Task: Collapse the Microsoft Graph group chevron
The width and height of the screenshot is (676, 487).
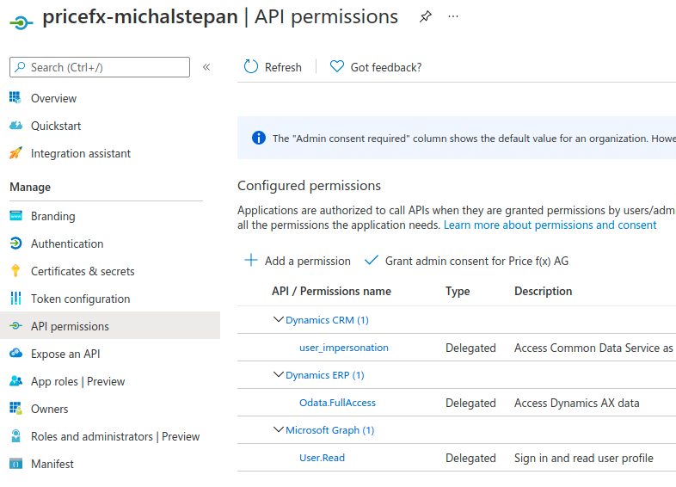Action: tap(279, 429)
